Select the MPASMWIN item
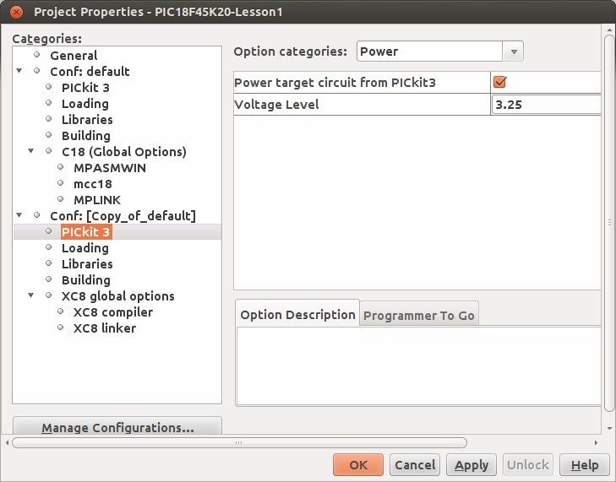The width and height of the screenshot is (616, 482). click(110, 168)
